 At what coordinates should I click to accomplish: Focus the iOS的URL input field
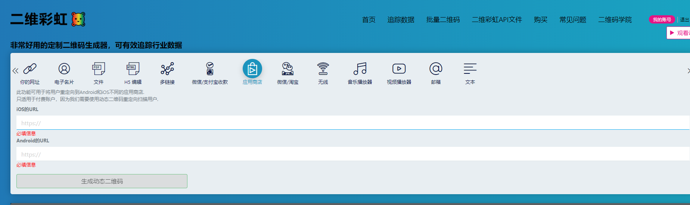coord(353,123)
